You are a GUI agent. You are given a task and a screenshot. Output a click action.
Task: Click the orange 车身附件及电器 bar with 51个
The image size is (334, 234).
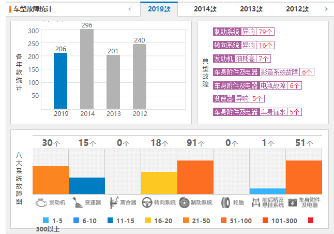(303, 177)
